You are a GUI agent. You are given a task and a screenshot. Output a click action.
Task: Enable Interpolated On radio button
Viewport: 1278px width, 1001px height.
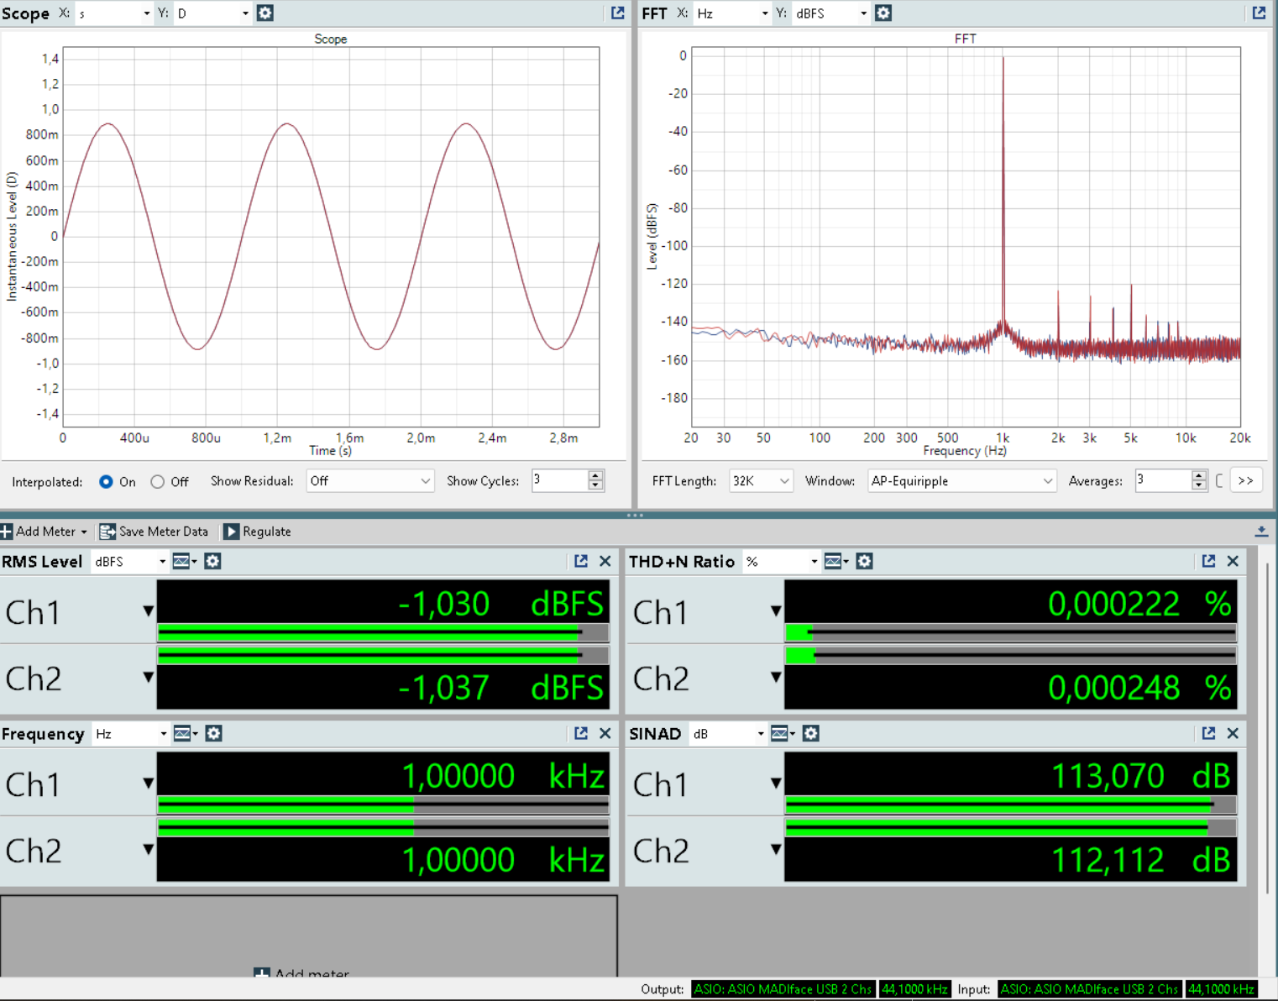click(x=106, y=481)
